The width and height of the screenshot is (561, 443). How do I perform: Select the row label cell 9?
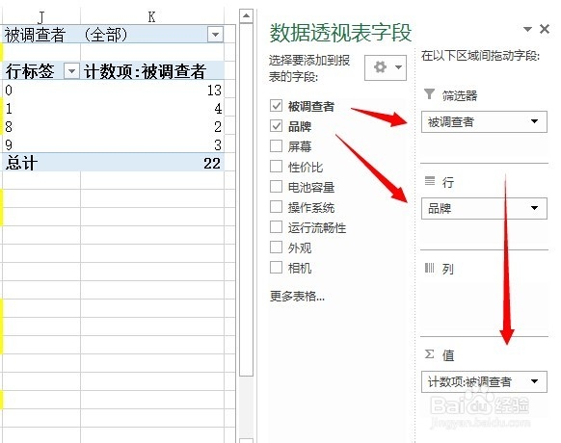click(41, 144)
